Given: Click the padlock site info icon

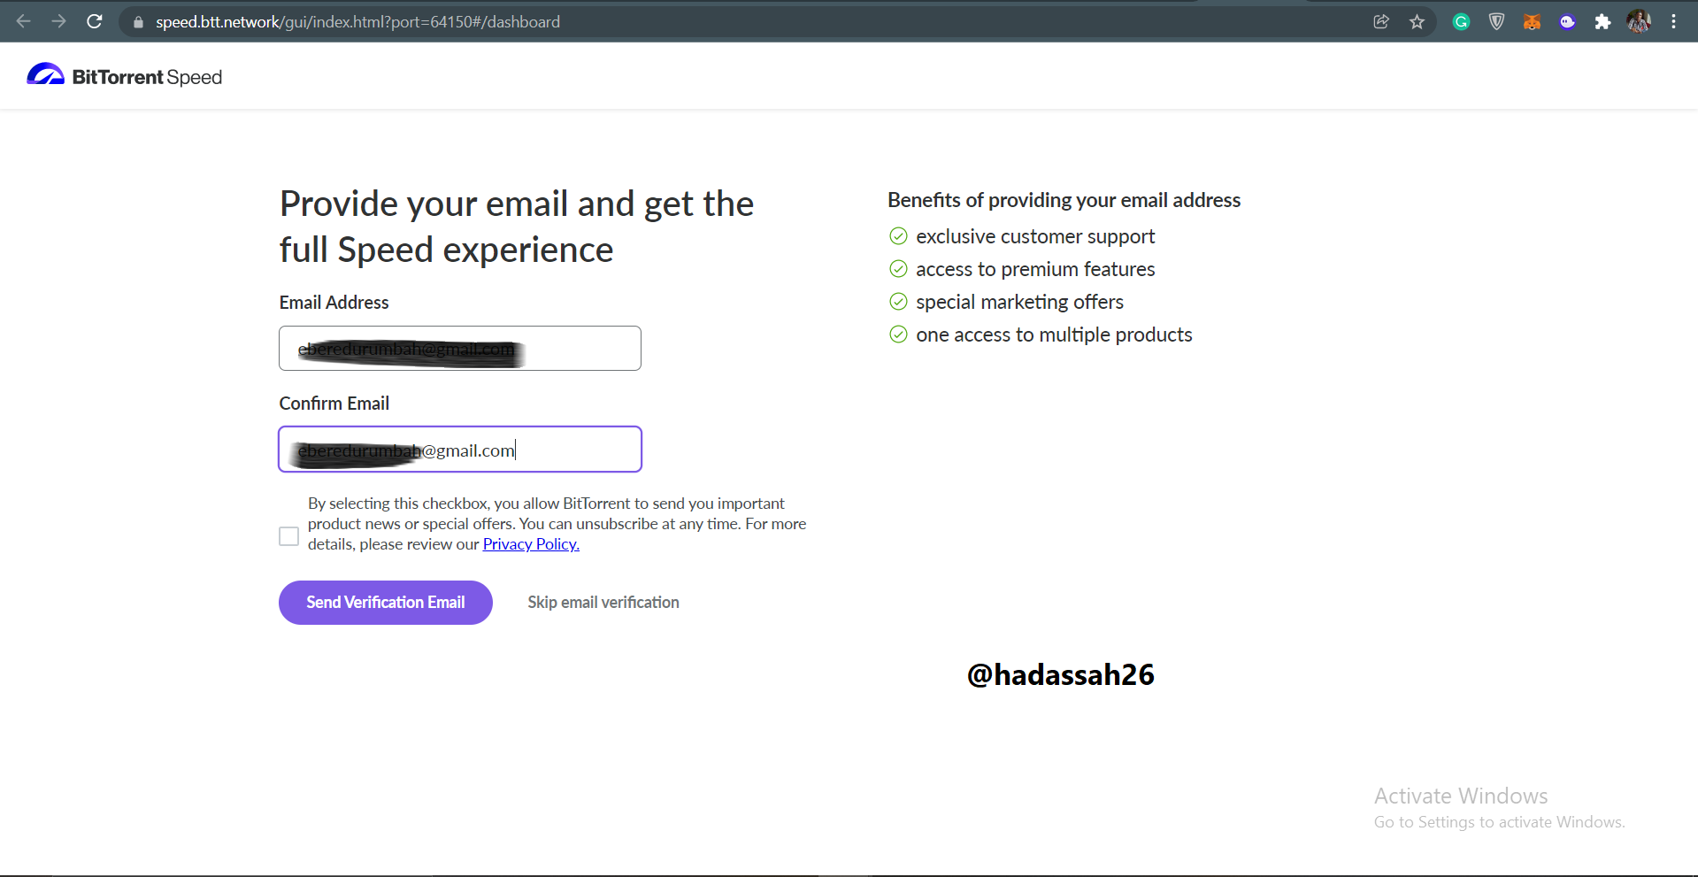Looking at the screenshot, I should [138, 22].
